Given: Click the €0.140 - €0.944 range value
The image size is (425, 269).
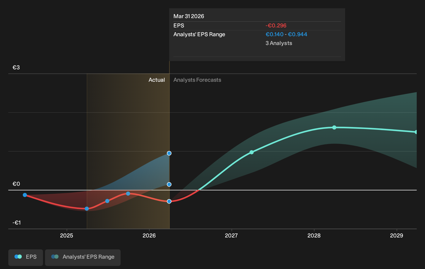Looking at the screenshot, I should click(286, 34).
